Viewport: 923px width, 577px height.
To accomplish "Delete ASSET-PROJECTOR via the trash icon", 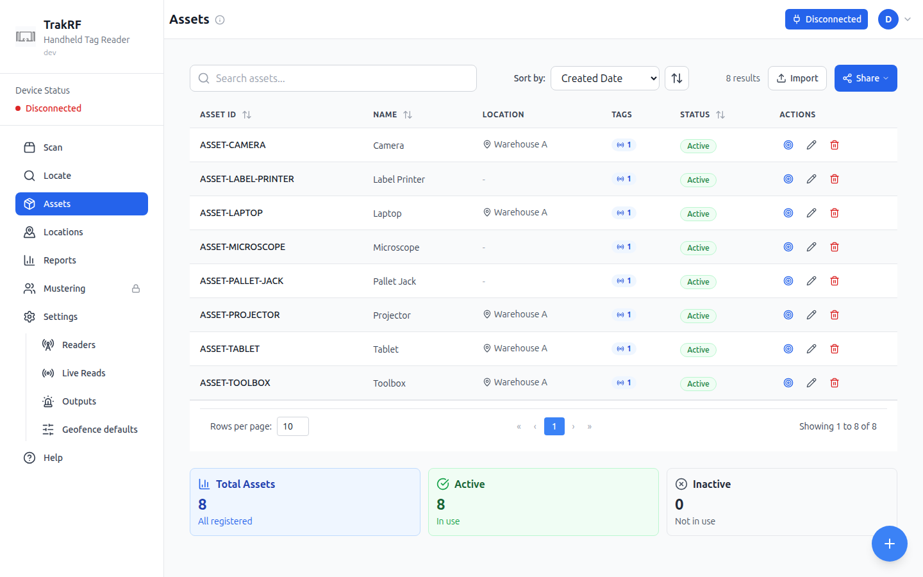I will 835,315.
